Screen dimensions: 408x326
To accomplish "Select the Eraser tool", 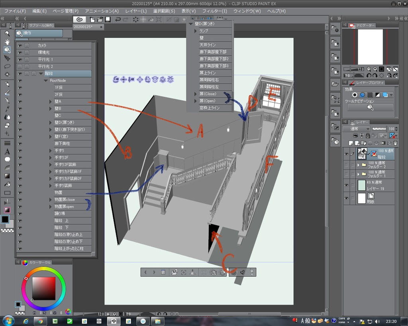I will pos(7,125).
